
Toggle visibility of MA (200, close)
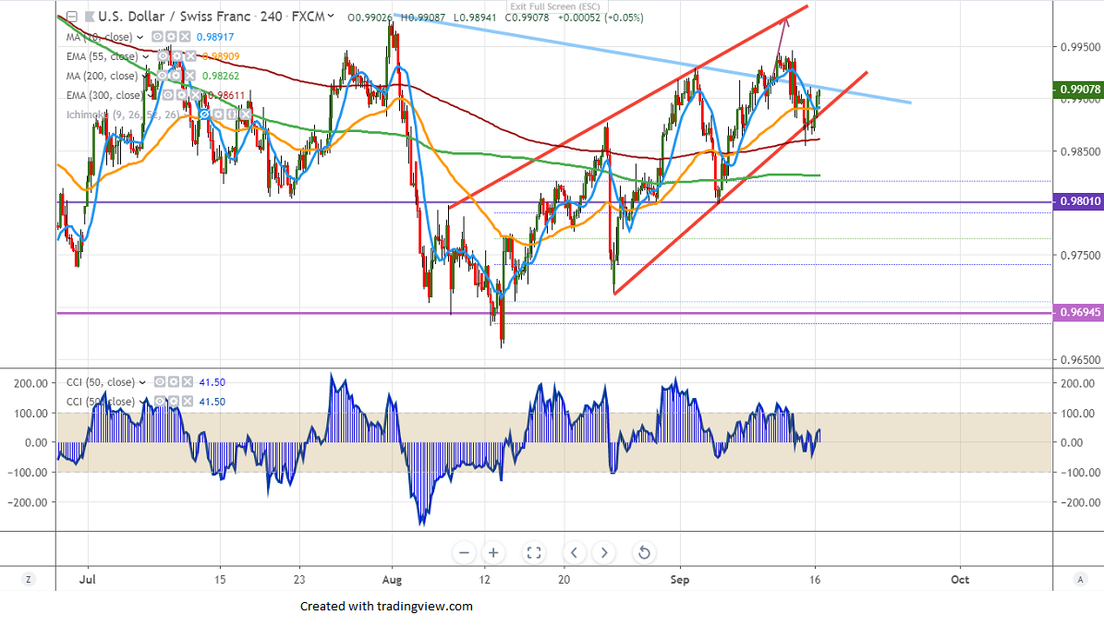click(x=164, y=76)
